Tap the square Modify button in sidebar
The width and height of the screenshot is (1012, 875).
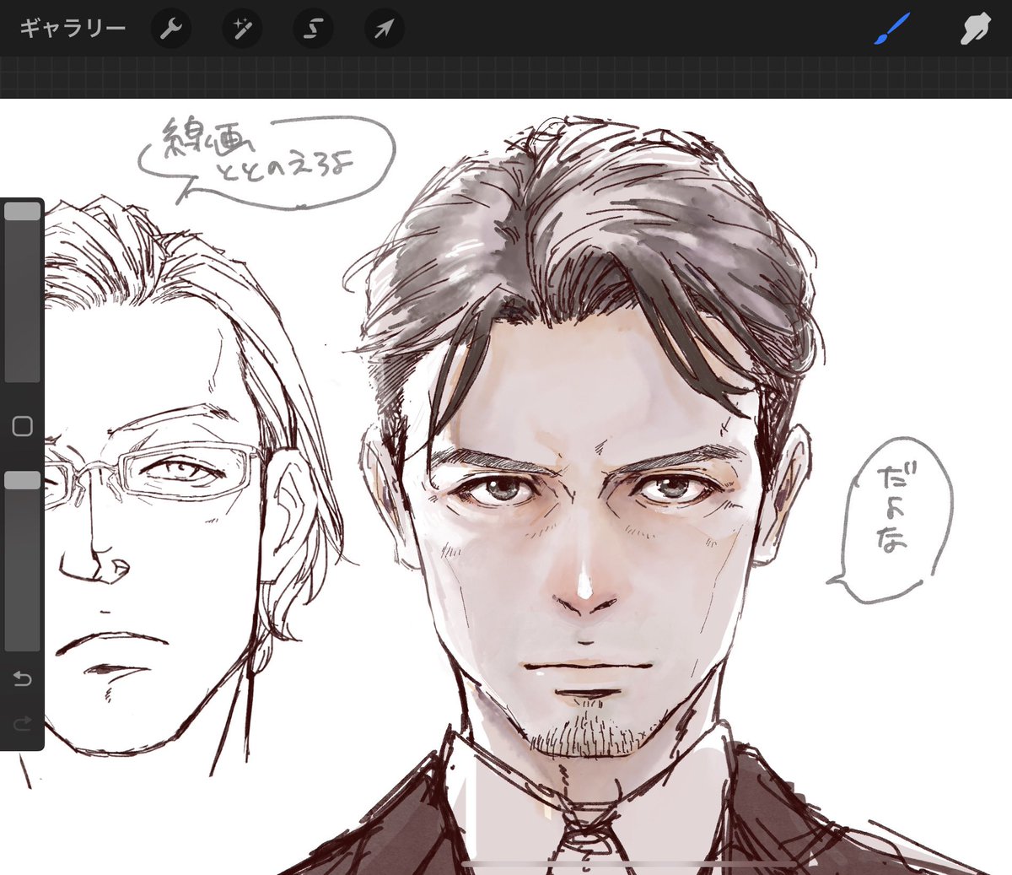click(x=23, y=426)
